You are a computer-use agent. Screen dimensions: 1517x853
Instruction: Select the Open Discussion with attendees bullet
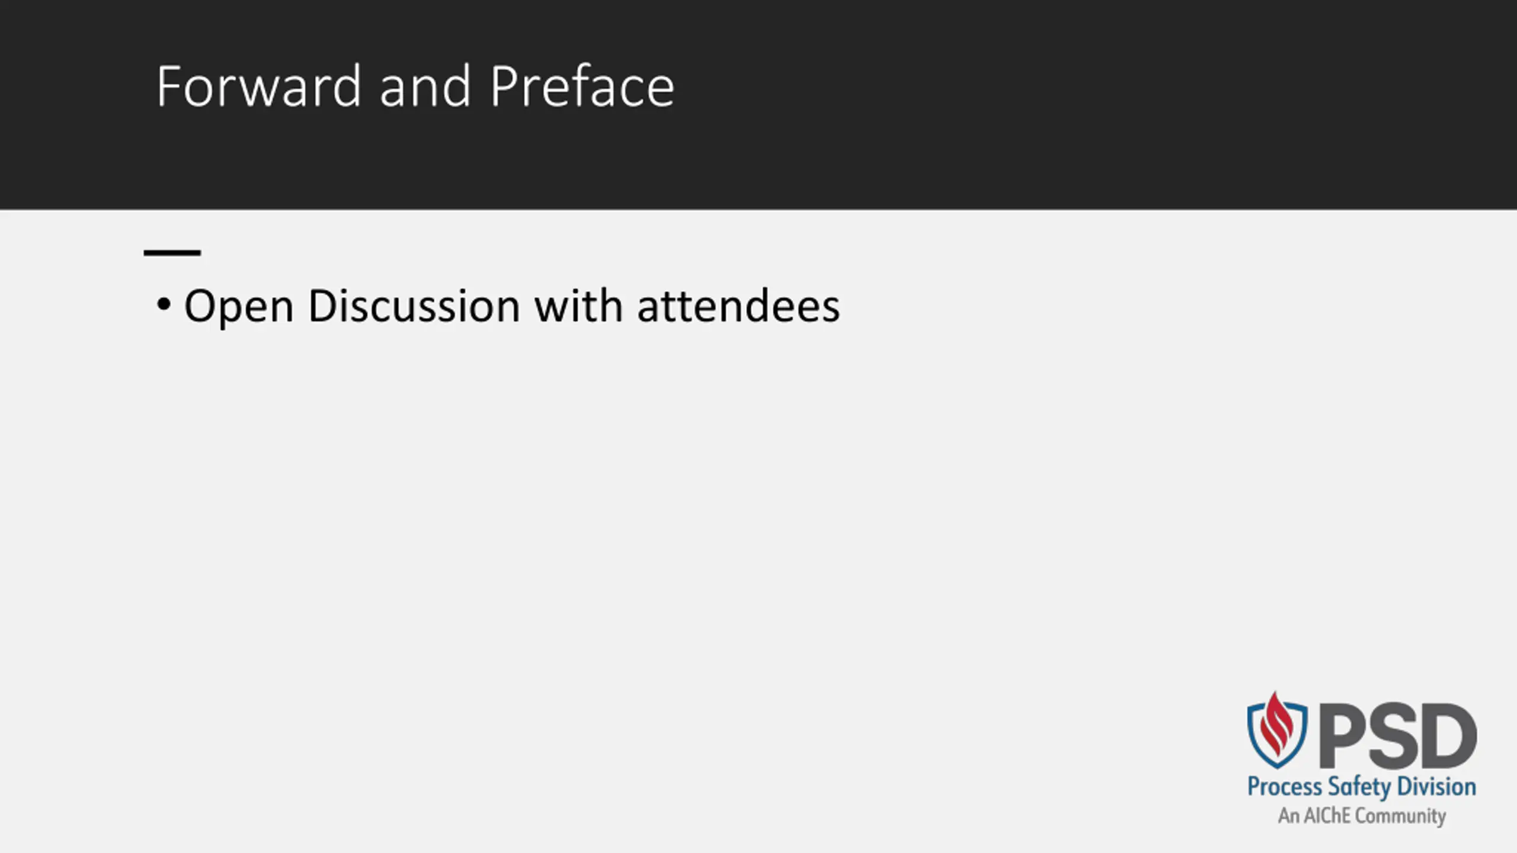pyautogui.click(x=498, y=306)
